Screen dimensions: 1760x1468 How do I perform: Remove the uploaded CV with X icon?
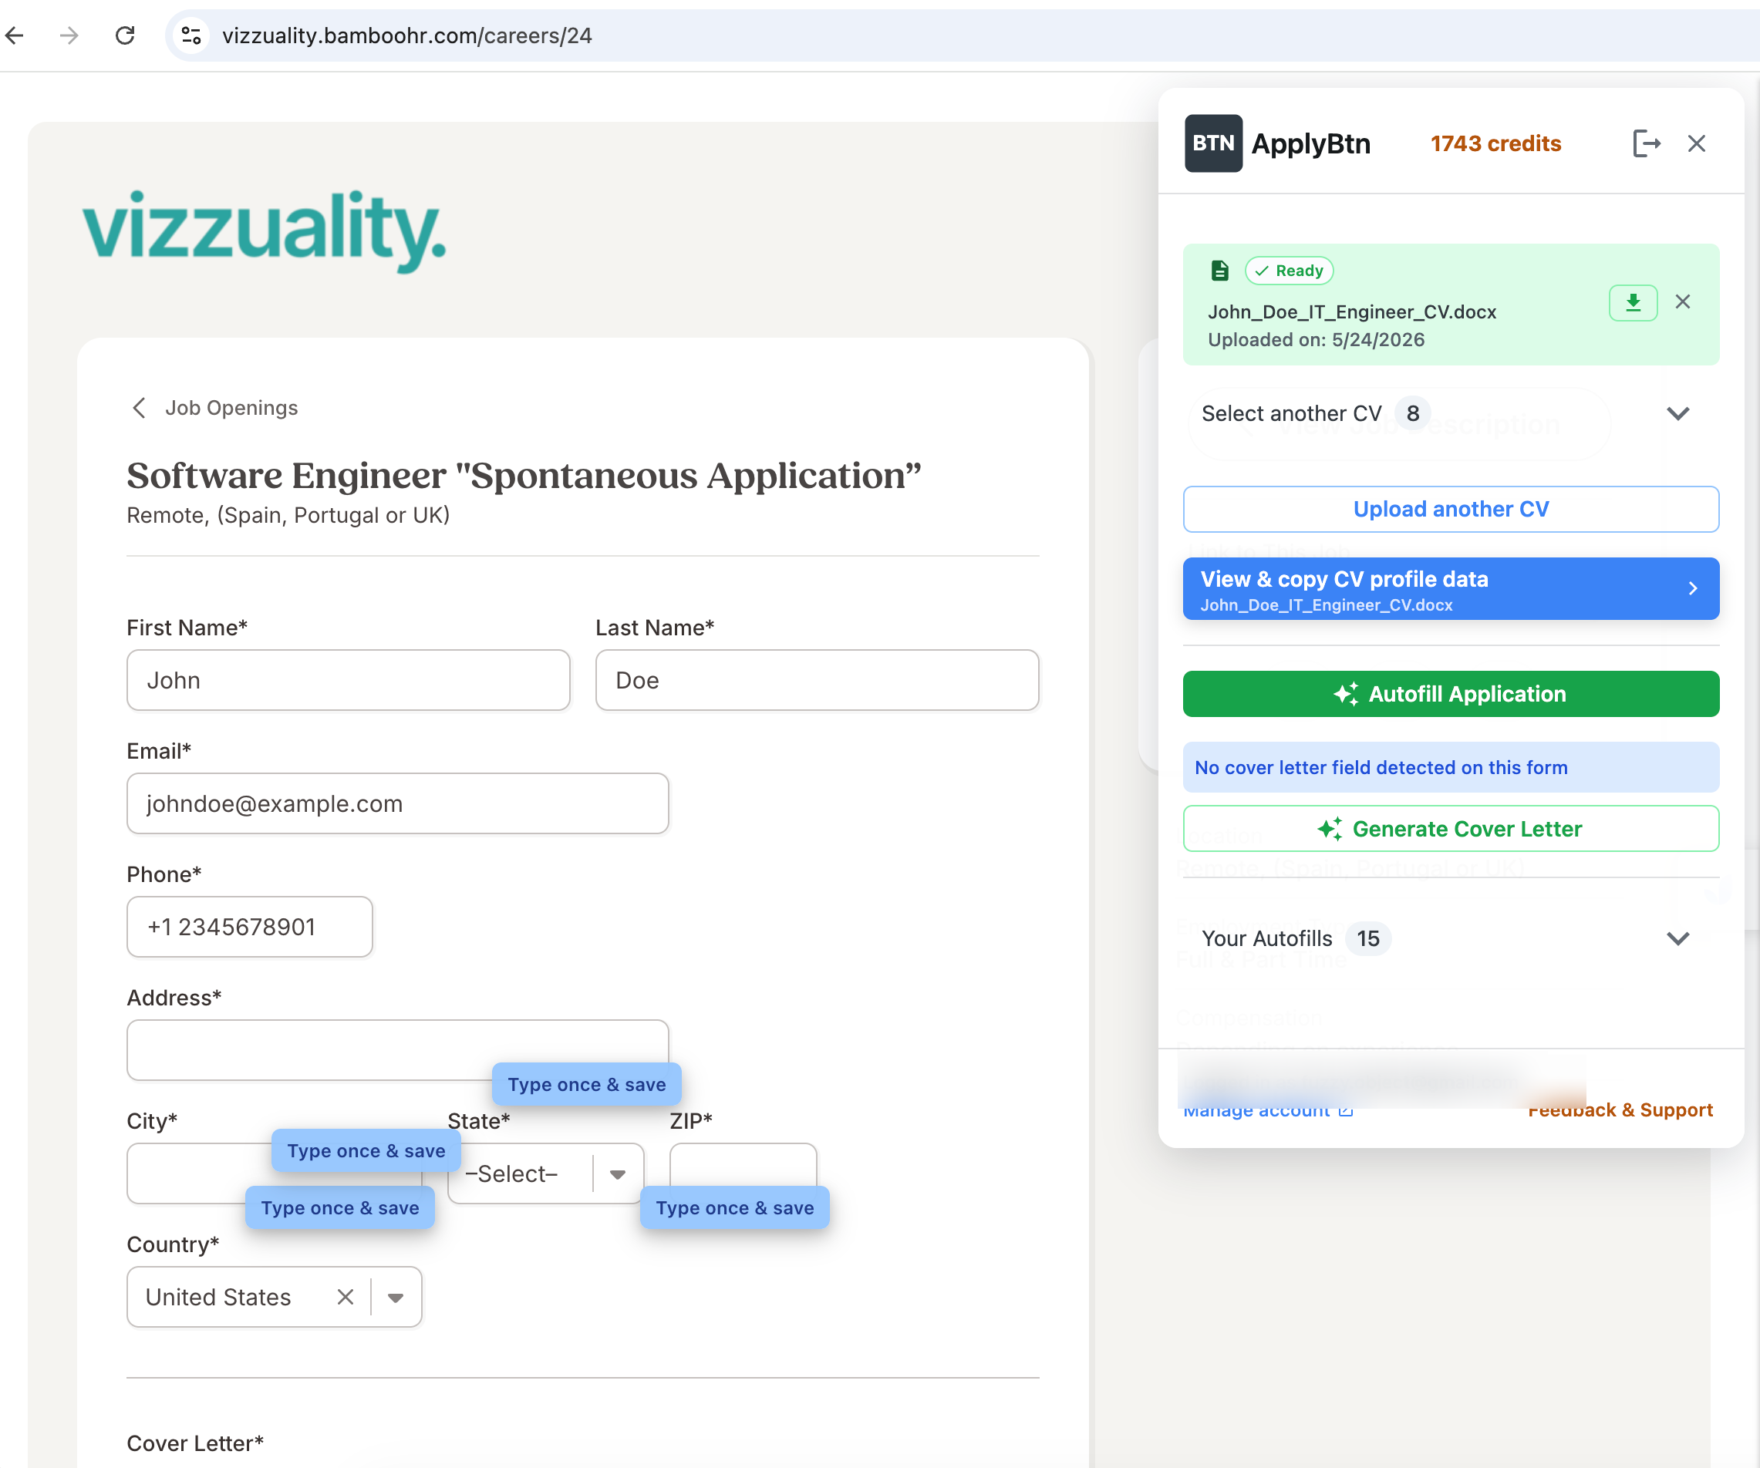pos(1682,301)
